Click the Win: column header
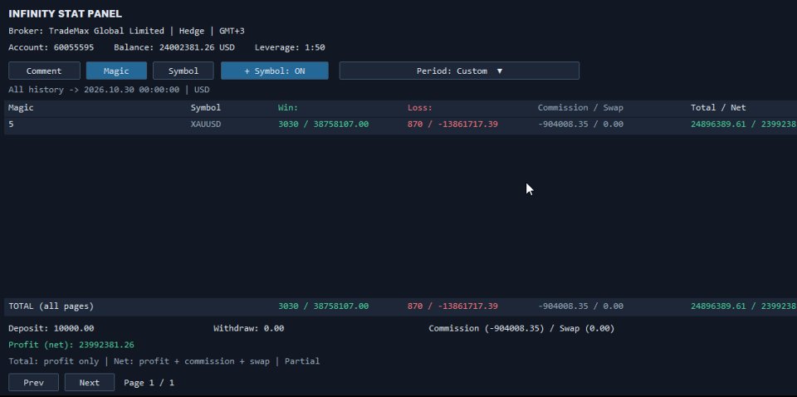The height and width of the screenshot is (397, 797). pyautogui.click(x=288, y=108)
